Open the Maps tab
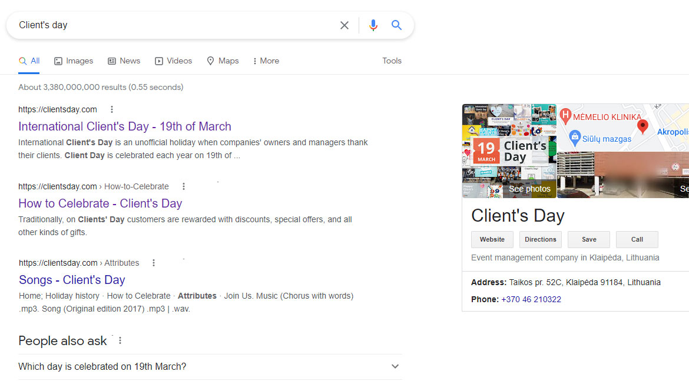The height and width of the screenshot is (388, 689). (x=223, y=61)
